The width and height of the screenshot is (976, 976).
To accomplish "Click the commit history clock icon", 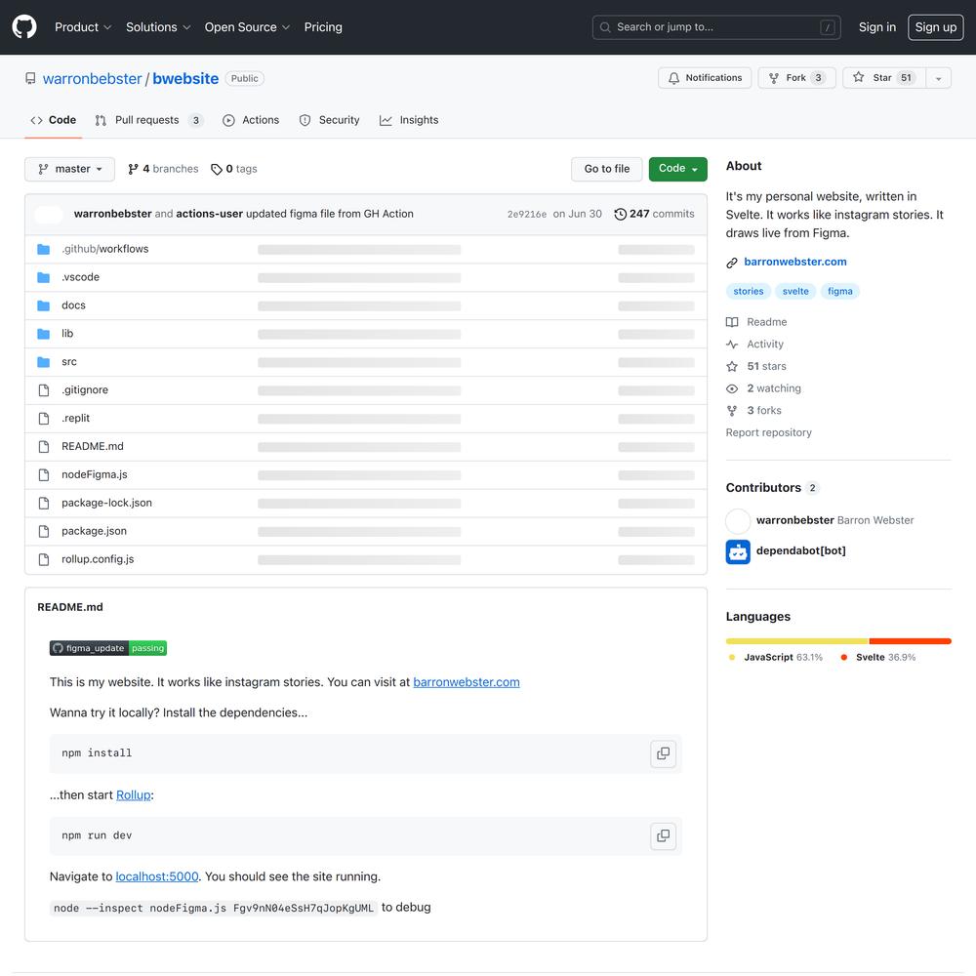I will tap(620, 214).
